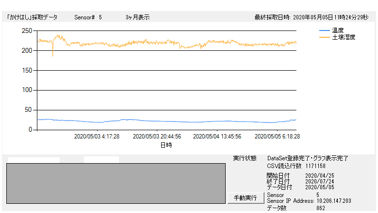Click the 2020/05/04 13:45:56 axis label
378x213 pixels.
(217, 137)
